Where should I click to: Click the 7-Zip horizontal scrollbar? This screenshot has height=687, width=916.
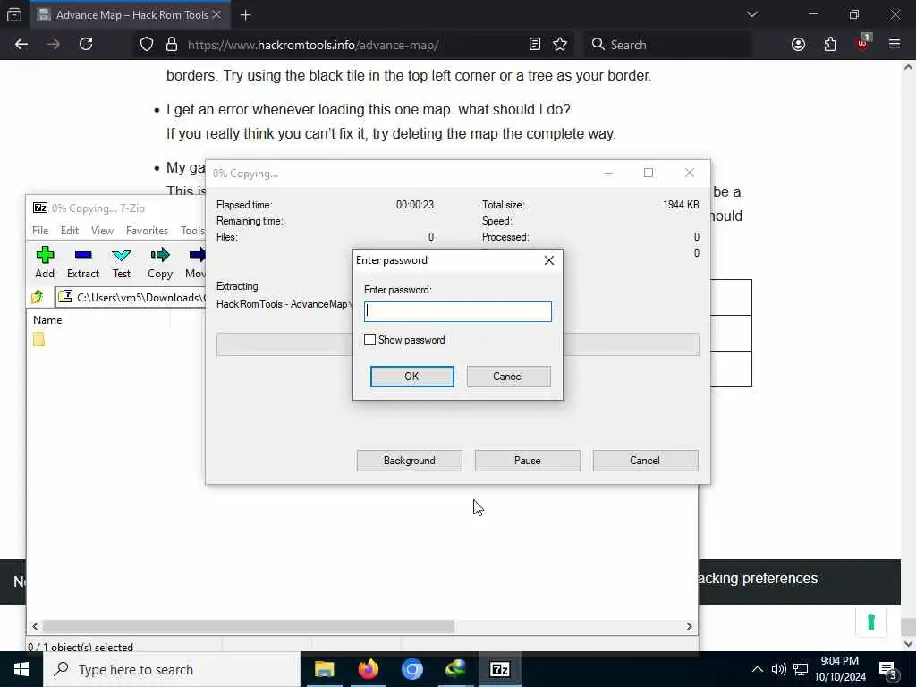point(248,626)
